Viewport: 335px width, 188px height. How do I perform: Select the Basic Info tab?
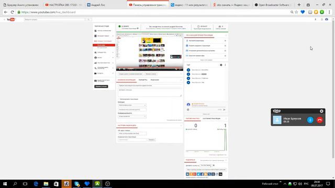tap(127, 80)
